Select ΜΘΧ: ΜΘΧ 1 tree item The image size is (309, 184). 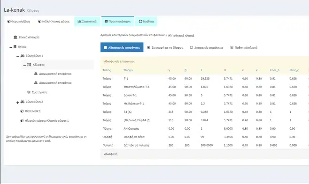(x=33, y=111)
